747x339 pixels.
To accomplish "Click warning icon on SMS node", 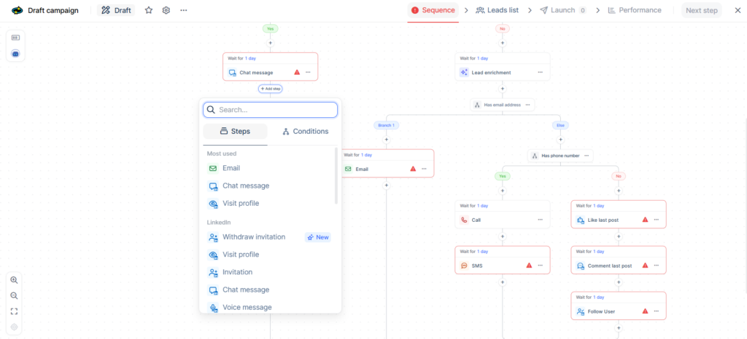I will (529, 266).
